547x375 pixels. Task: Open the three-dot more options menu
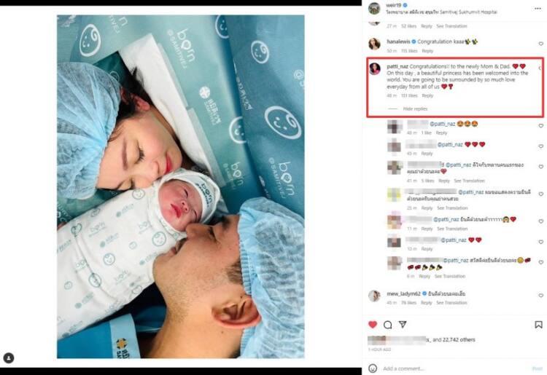[538, 8]
